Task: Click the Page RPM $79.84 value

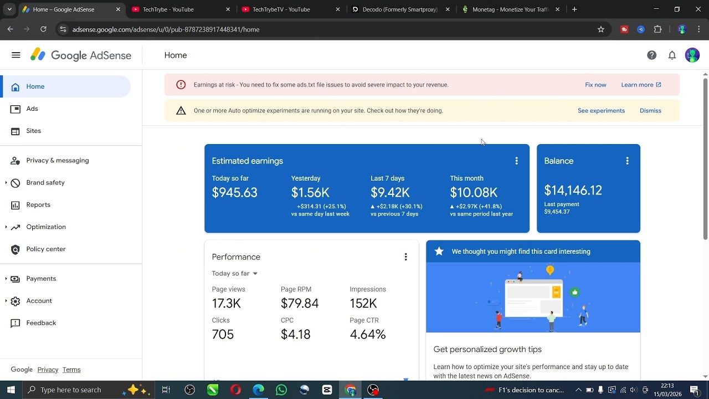Action: coord(300,303)
